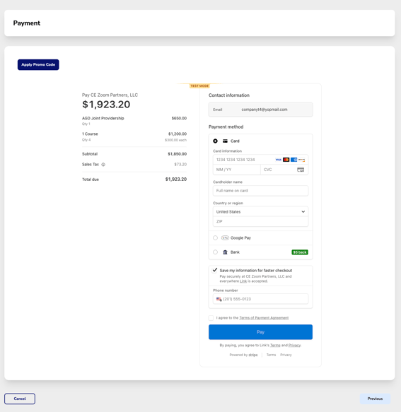Click the blue Pay button
The width and height of the screenshot is (401, 412).
pos(260,332)
